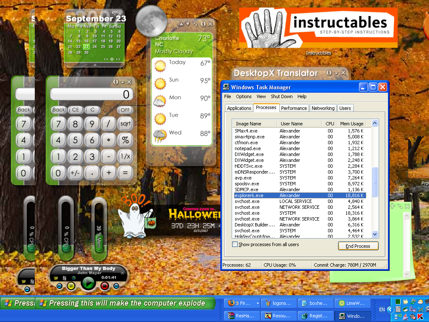Pause the song with the yellow pause button

click(x=71, y=286)
